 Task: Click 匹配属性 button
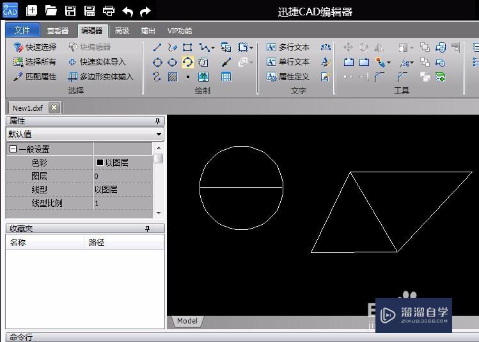click(x=35, y=76)
